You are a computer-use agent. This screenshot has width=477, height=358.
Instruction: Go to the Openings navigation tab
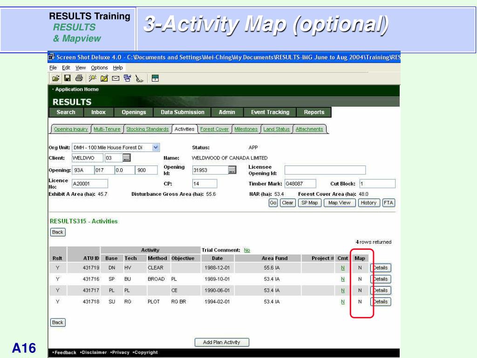[x=134, y=112]
